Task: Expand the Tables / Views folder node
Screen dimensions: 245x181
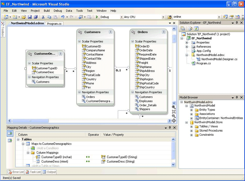Action: pyautogui.click(x=191, y=126)
